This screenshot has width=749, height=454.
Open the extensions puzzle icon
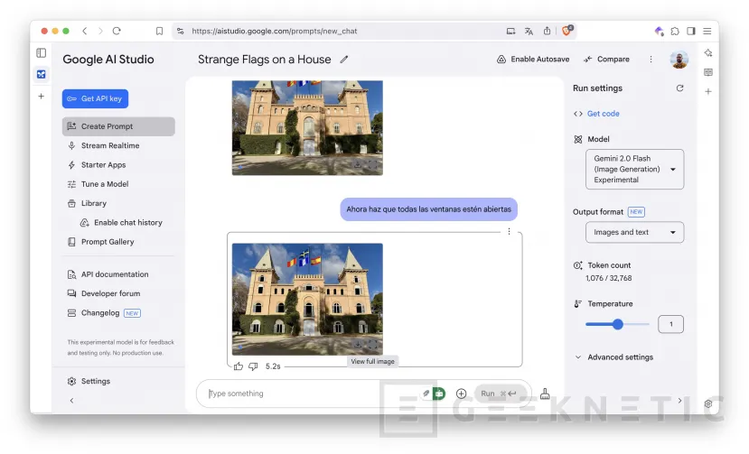pyautogui.click(x=675, y=31)
